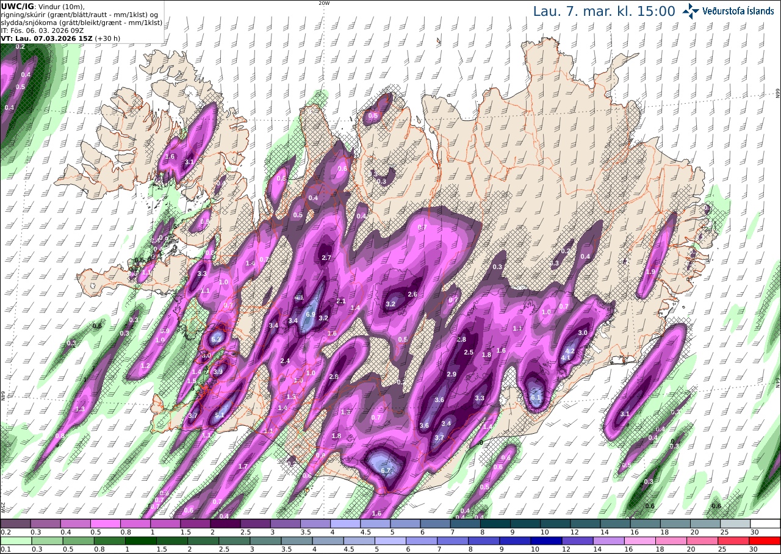The width and height of the screenshot is (781, 554).
Task: Click the 2.4 precipitation value on map
Action: point(285,361)
